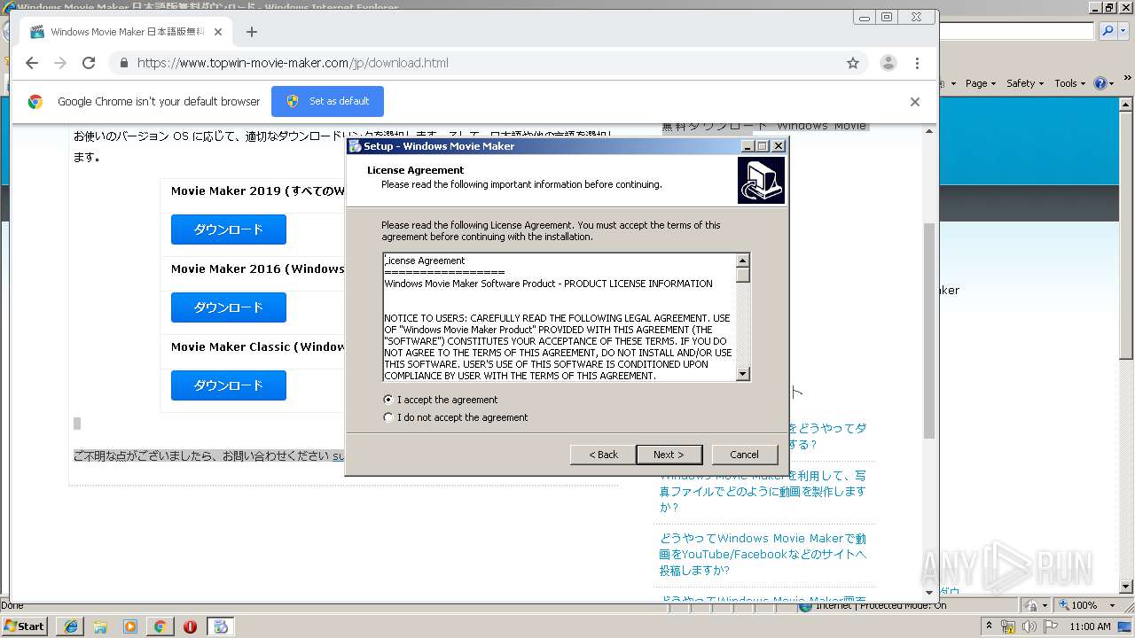Expand the IE help dropdown arrow

click(x=1111, y=83)
